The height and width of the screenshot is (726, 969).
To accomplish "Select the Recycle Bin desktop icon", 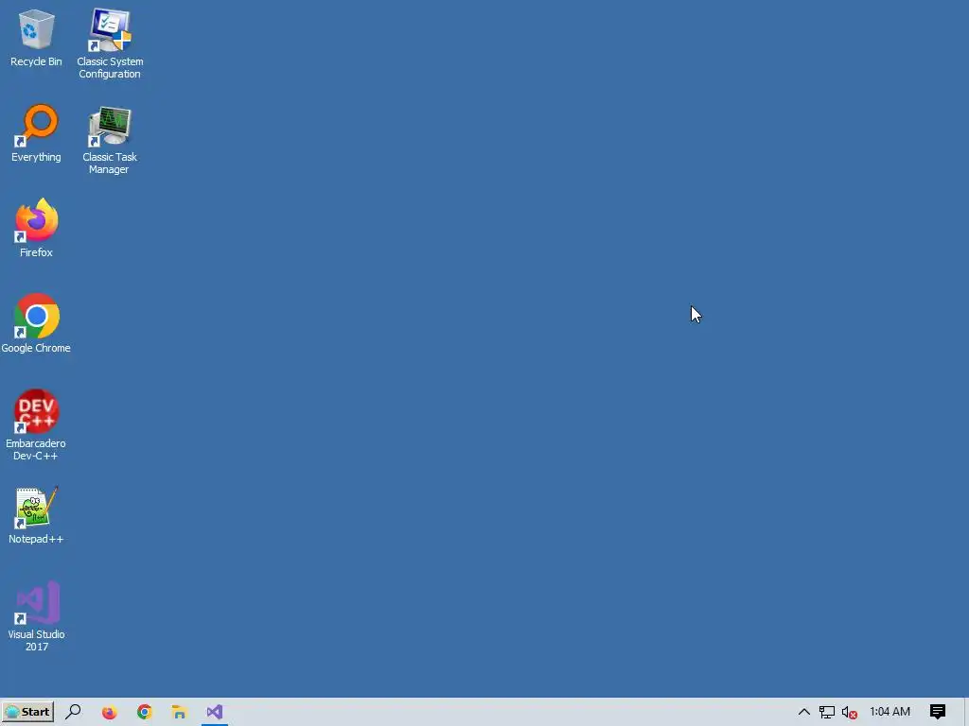I will [36, 38].
